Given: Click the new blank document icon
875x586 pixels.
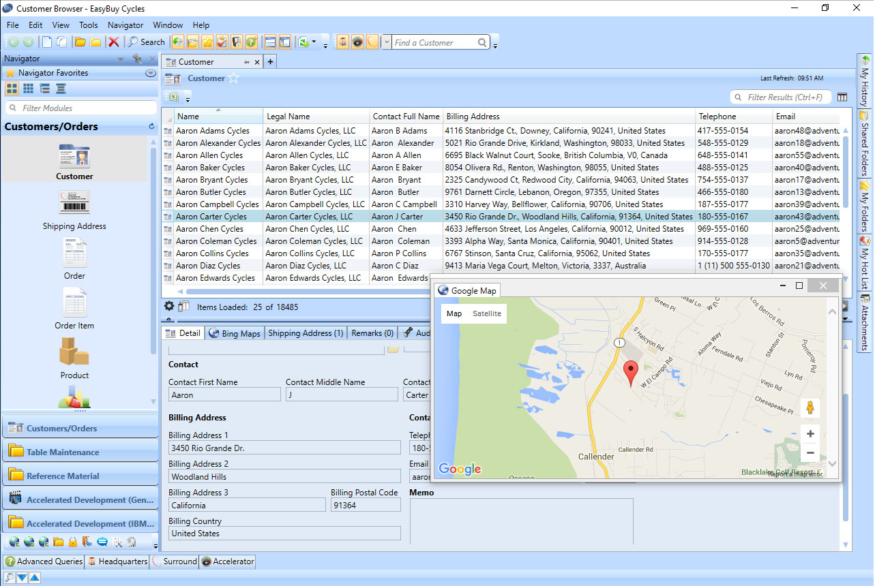Looking at the screenshot, I should [46, 42].
